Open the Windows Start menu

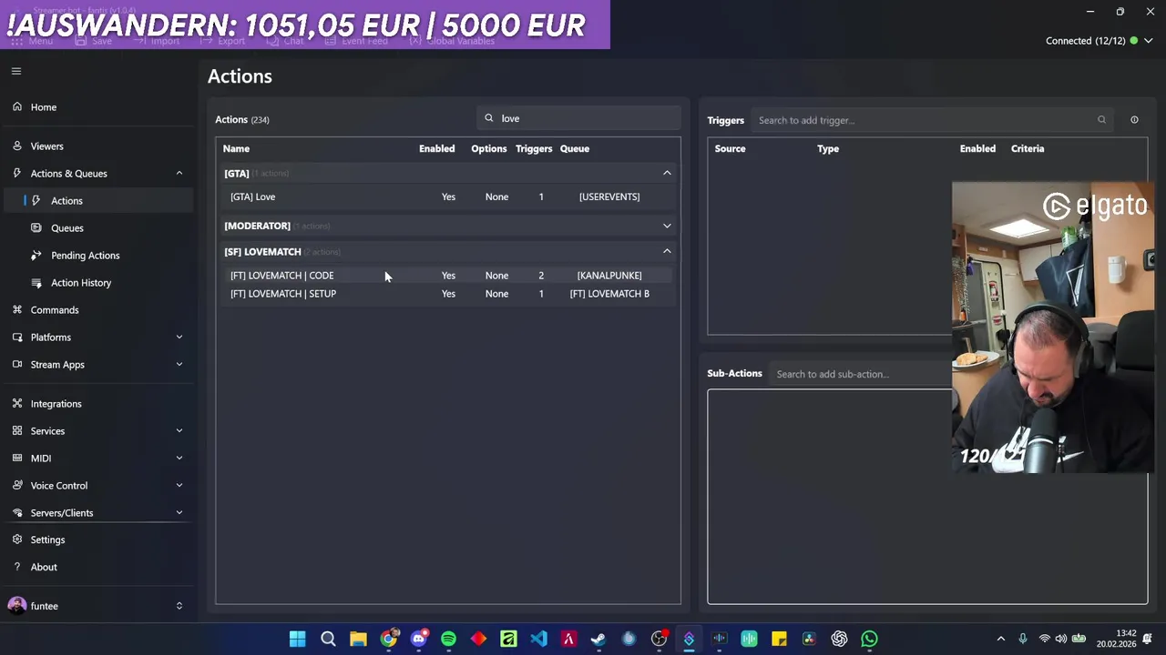(298, 639)
